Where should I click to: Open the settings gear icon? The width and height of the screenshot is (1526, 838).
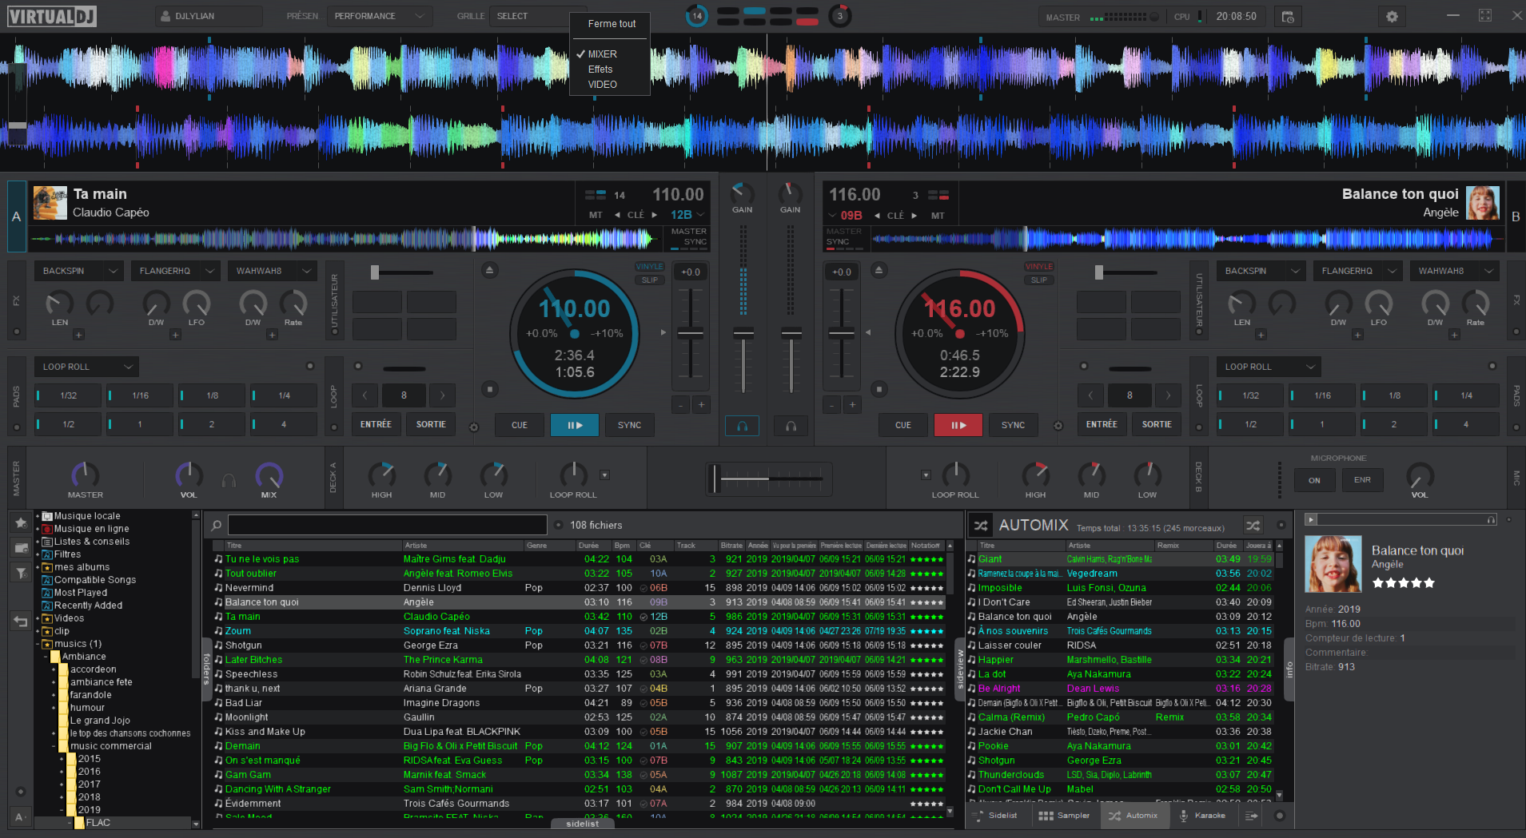pyautogui.click(x=1392, y=16)
